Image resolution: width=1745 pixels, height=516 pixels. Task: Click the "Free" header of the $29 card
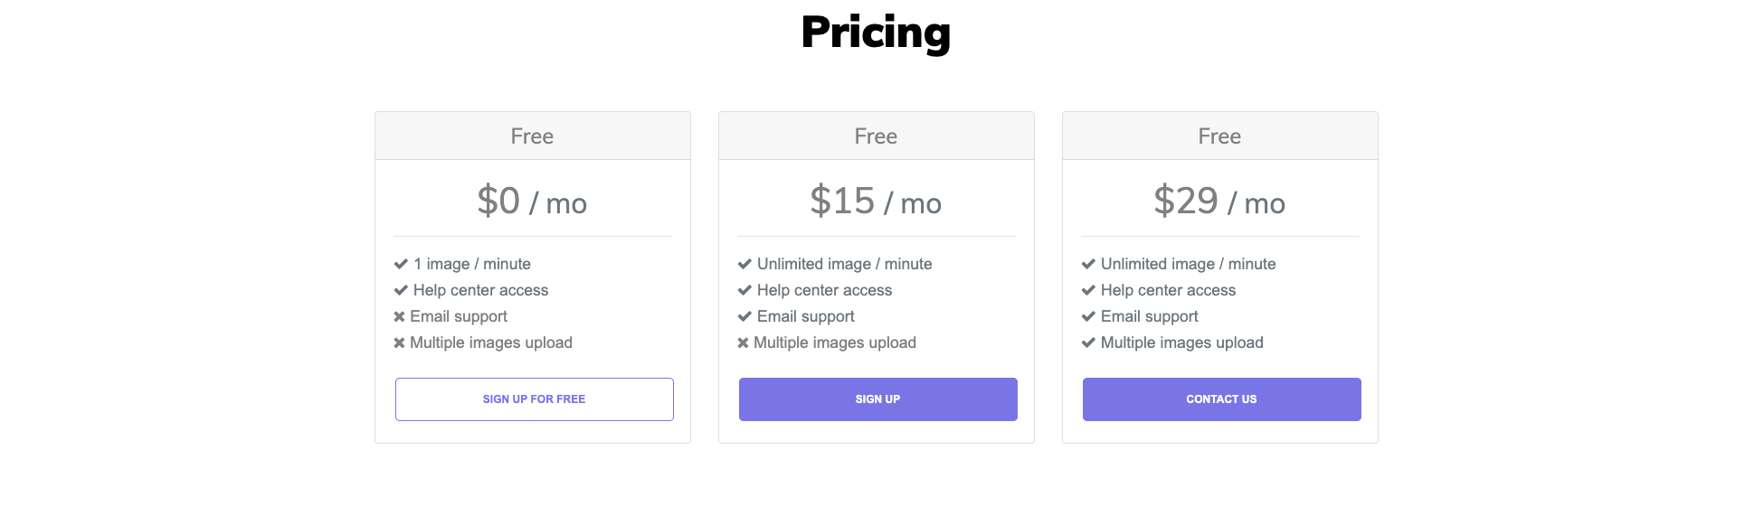1219,136
